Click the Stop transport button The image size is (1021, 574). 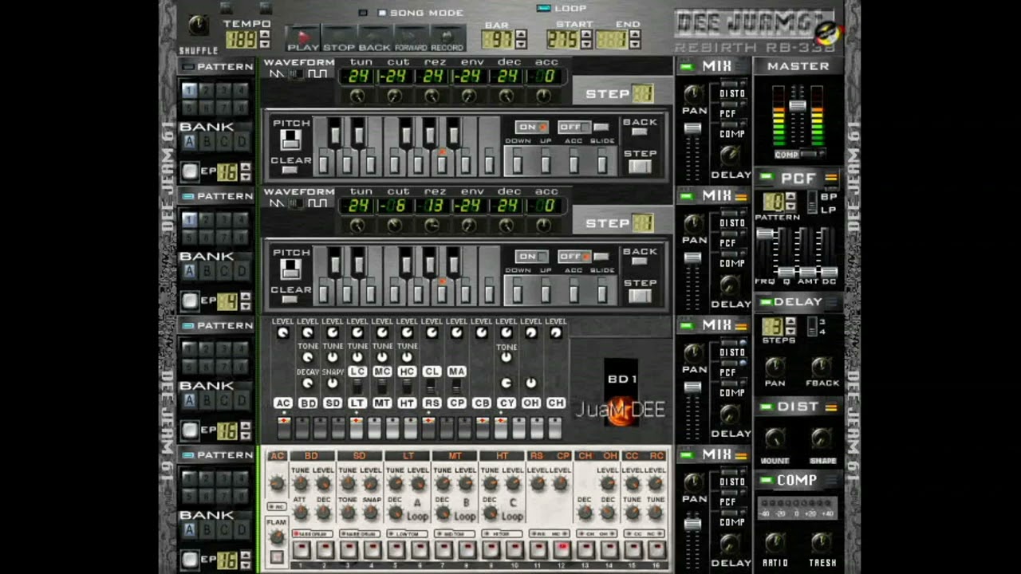(339, 36)
